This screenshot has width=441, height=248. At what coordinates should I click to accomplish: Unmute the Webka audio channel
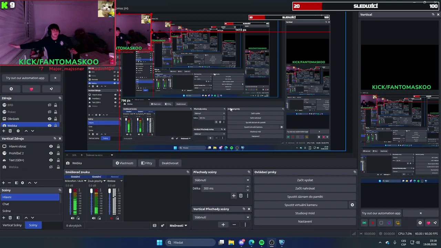click(x=111, y=218)
